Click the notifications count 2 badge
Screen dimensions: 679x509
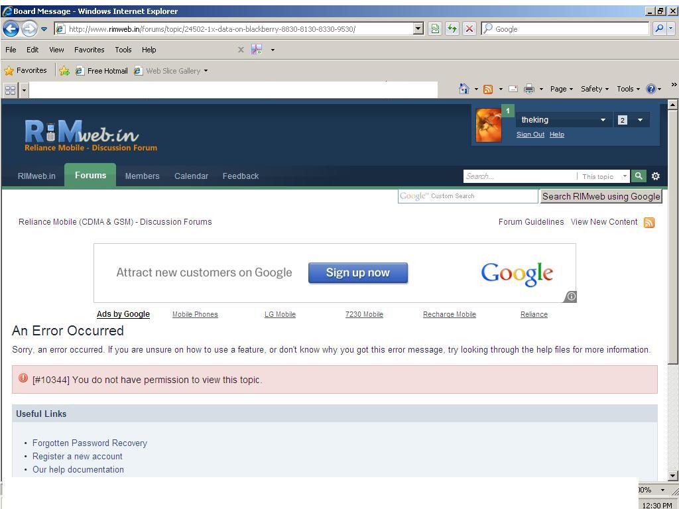pyautogui.click(x=622, y=120)
